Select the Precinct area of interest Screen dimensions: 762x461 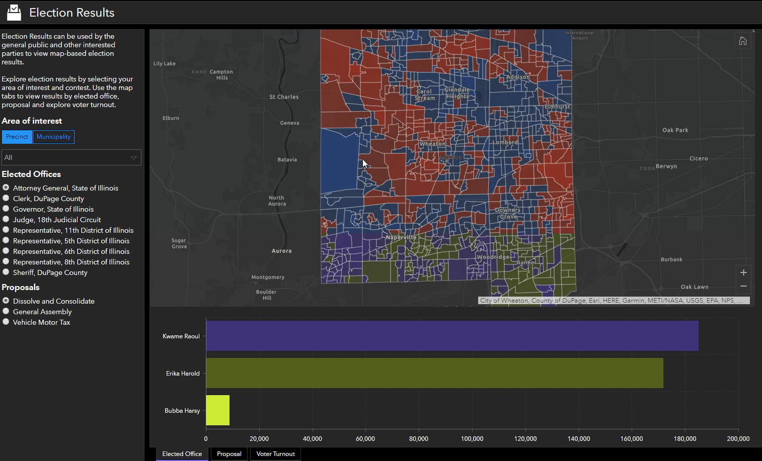tap(17, 137)
